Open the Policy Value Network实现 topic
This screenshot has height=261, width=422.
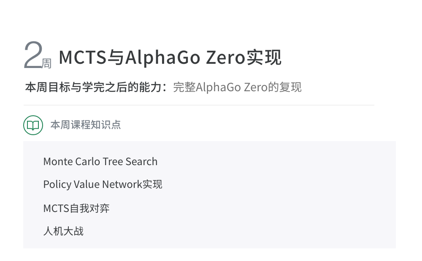(103, 185)
